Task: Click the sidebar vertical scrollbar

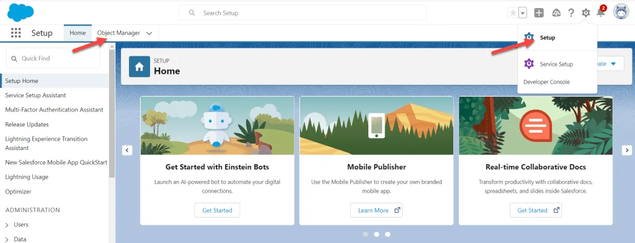Action: point(112,113)
